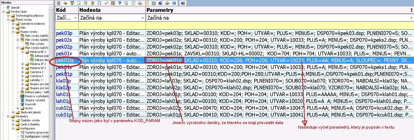Click the funnel filter icon
Viewport: 414px width, 140px height.
tap(120, 3)
